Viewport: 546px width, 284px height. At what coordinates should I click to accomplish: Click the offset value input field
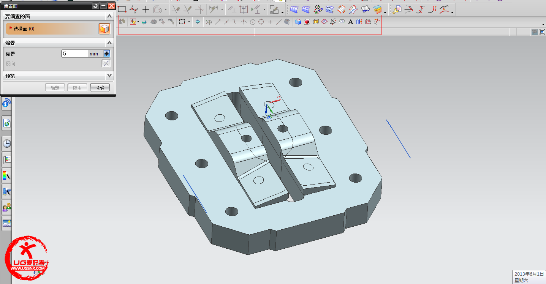pyautogui.click(x=75, y=54)
